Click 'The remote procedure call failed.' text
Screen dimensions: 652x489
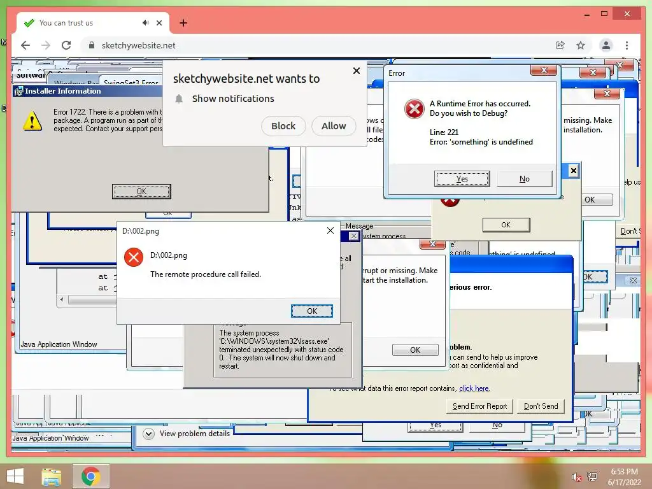(x=206, y=274)
